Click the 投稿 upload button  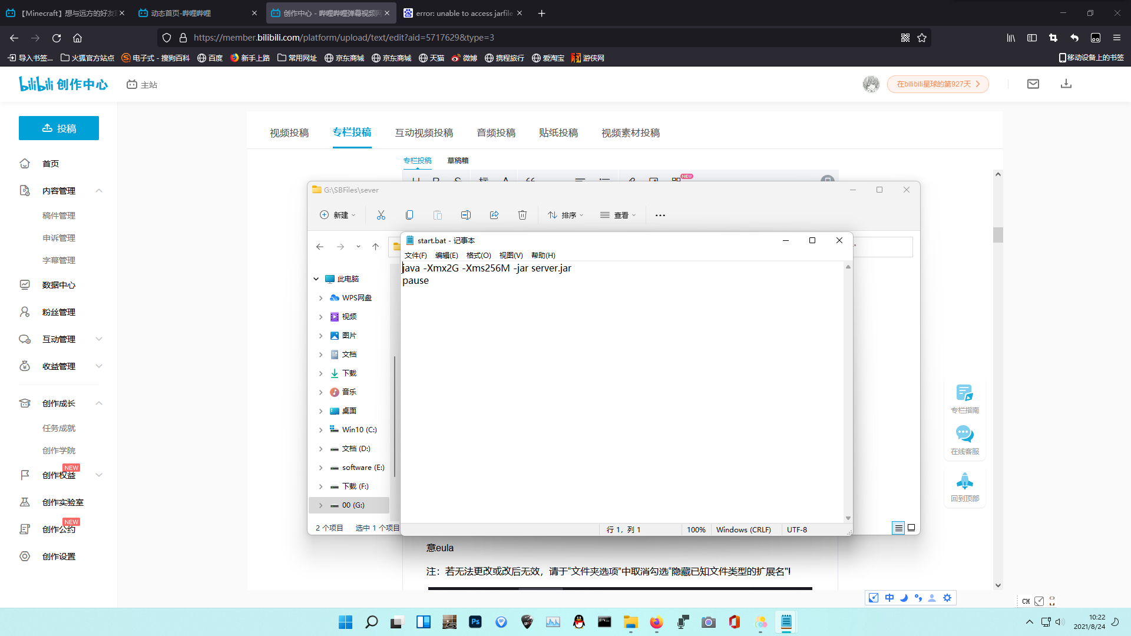tap(59, 128)
